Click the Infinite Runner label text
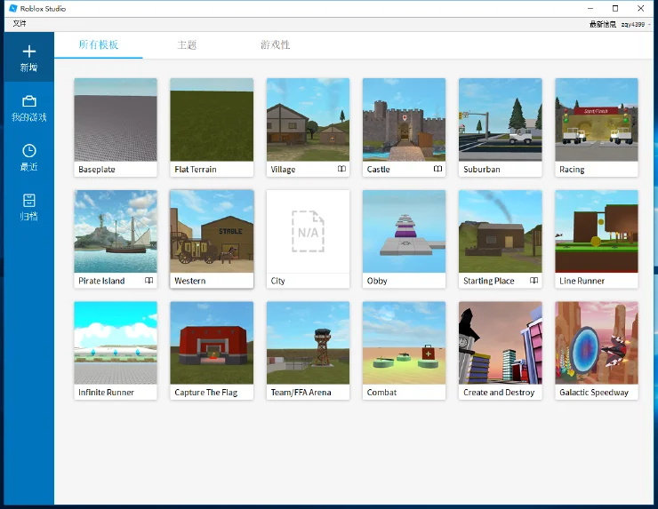Viewport: 658px width, 509px height. 106,393
